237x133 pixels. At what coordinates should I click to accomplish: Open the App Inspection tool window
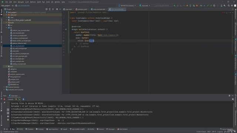point(52,129)
